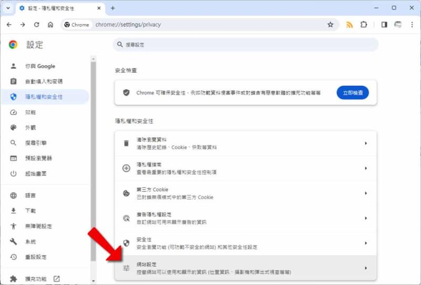The image size is (421, 285).
Task: Expand the 廣告隱私權設定 row arrow
Action: (366, 218)
